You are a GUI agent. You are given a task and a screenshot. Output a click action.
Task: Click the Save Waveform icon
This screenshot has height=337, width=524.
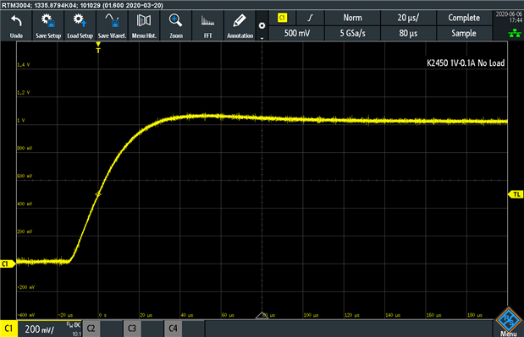coord(112,25)
